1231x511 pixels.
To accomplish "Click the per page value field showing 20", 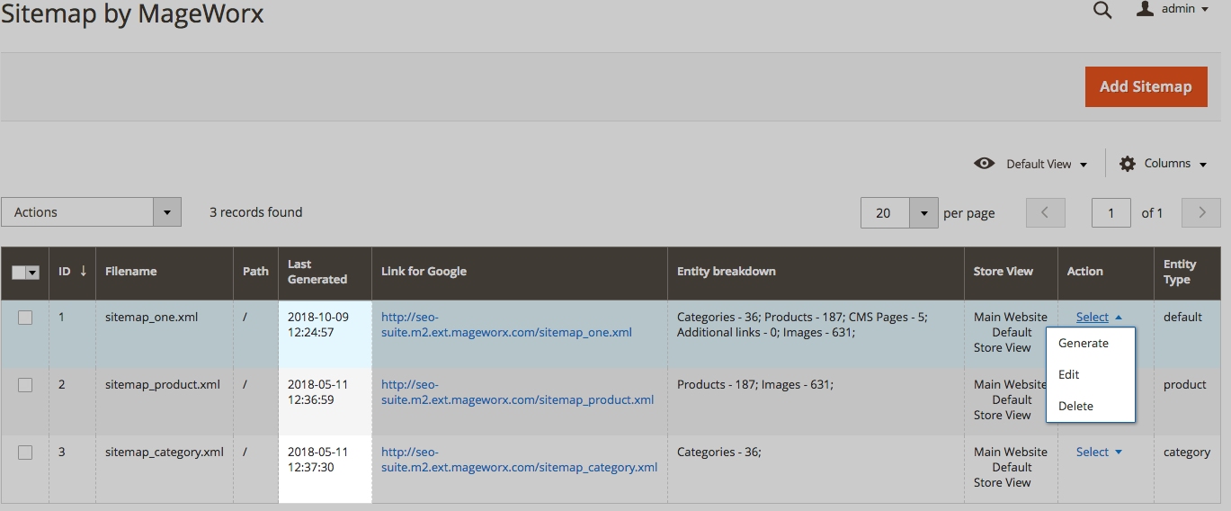I will [885, 213].
